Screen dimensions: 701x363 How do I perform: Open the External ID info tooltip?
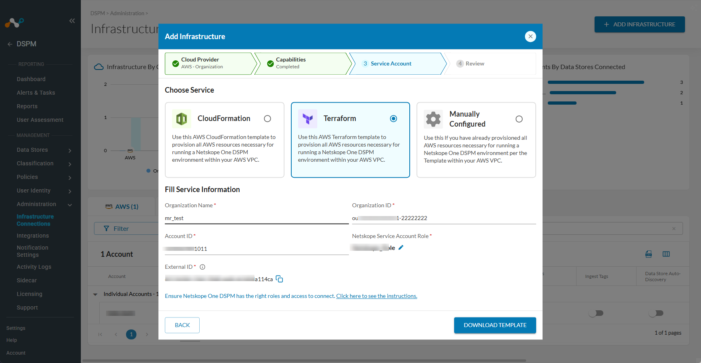coord(202,267)
